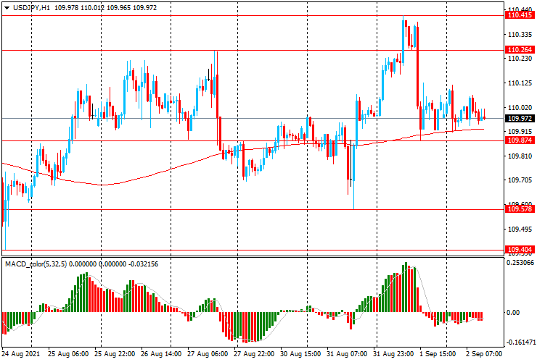The width and height of the screenshot is (537, 362).
Task: Click the 31 Aug 07:00 time label
Action: [x=347, y=354]
